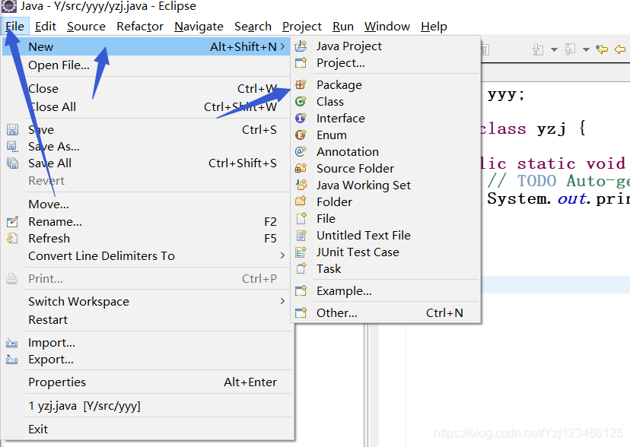Viewport: 630px width, 447px height.
Task: Expand the Switch Workspace submenu
Action: [283, 301]
